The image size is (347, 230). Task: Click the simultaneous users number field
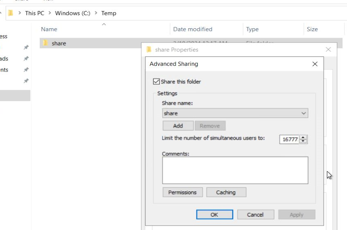(290, 139)
